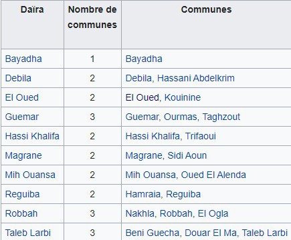
Task: Follow the Taleb Larbi daïra link
Action: [x=28, y=233]
